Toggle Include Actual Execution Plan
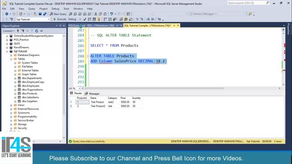292x164 pixels. tap(105, 19)
